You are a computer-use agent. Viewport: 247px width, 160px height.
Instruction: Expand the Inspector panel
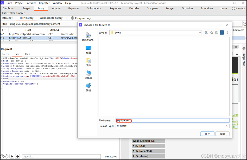point(244,60)
